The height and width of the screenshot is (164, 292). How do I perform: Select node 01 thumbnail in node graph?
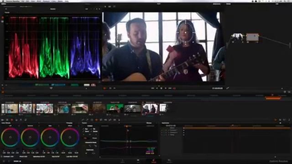[x=237, y=37]
